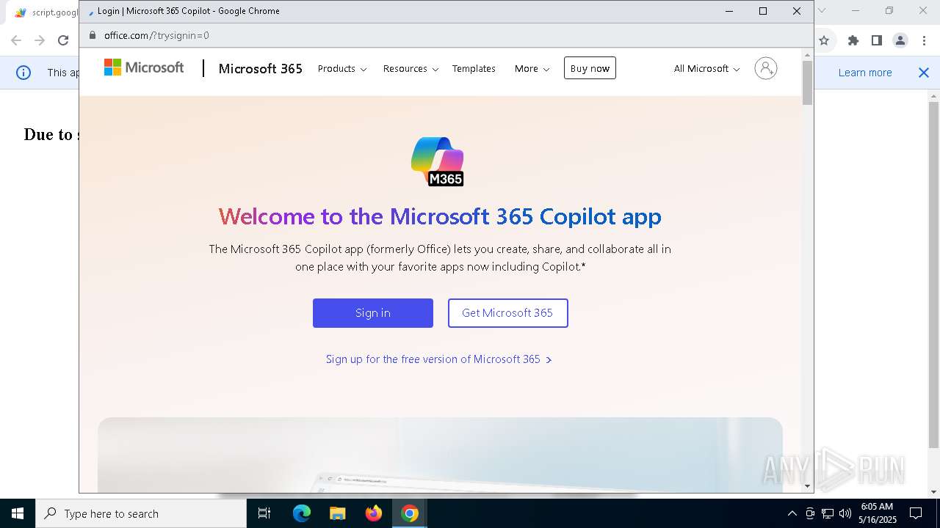Click the Learn more link in info bar

[865, 73]
